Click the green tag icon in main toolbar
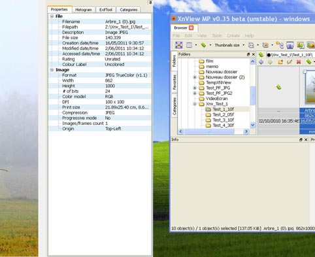The image size is (315, 257). [x=203, y=45]
